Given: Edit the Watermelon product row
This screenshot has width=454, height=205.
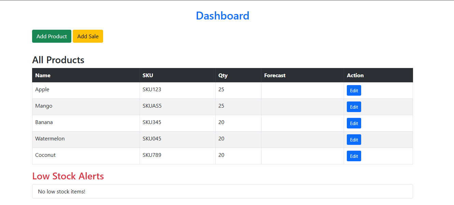Looking at the screenshot, I should click(x=354, y=140).
